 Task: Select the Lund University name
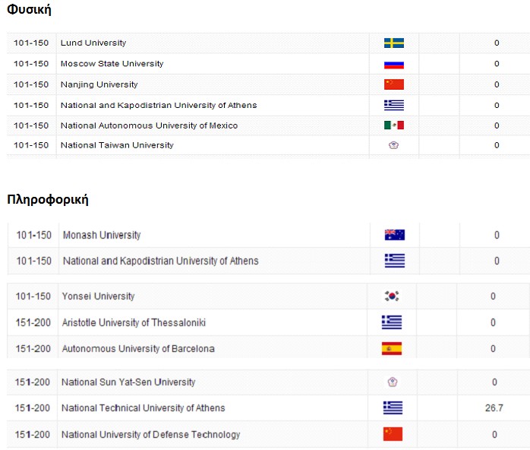pos(93,43)
